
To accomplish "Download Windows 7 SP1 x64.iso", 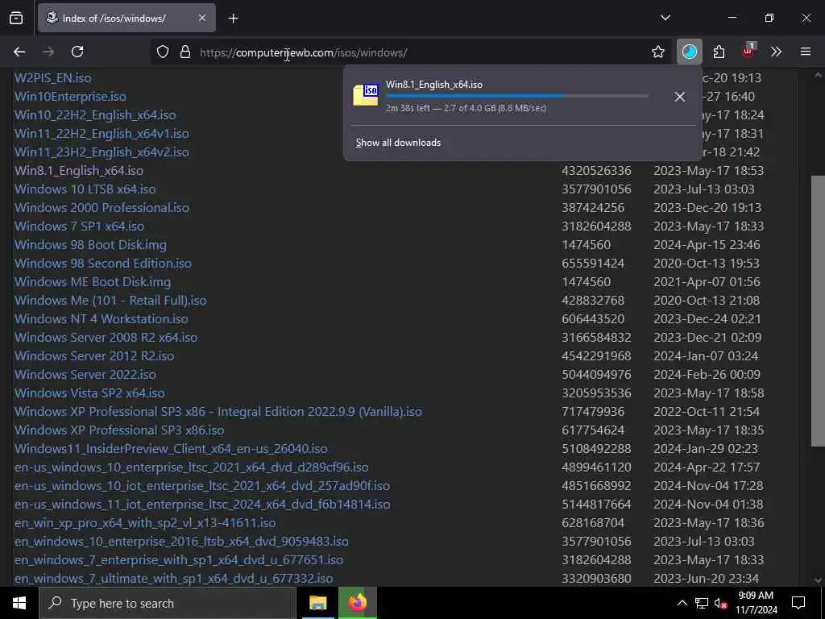I will click(80, 226).
